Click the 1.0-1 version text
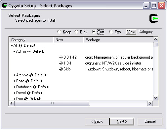The height and width of the screenshot is (130, 167). pos(67,63)
